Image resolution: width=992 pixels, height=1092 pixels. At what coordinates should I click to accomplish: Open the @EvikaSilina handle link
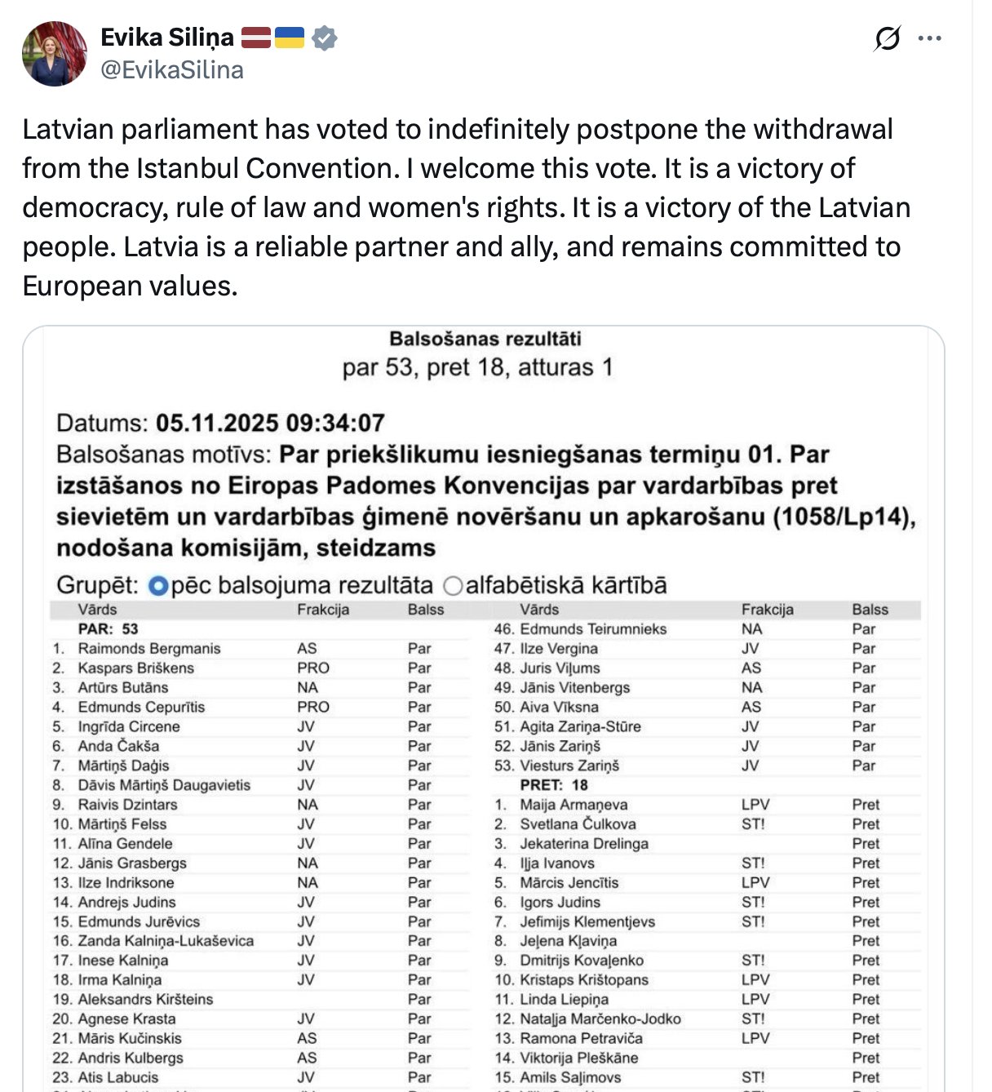click(x=172, y=70)
